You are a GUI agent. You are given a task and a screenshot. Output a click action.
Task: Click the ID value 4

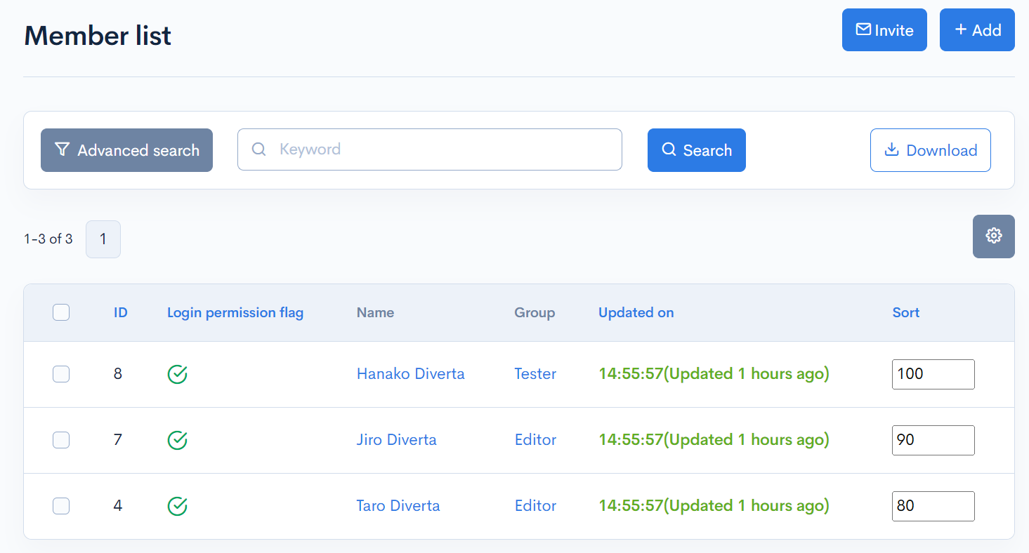click(118, 505)
